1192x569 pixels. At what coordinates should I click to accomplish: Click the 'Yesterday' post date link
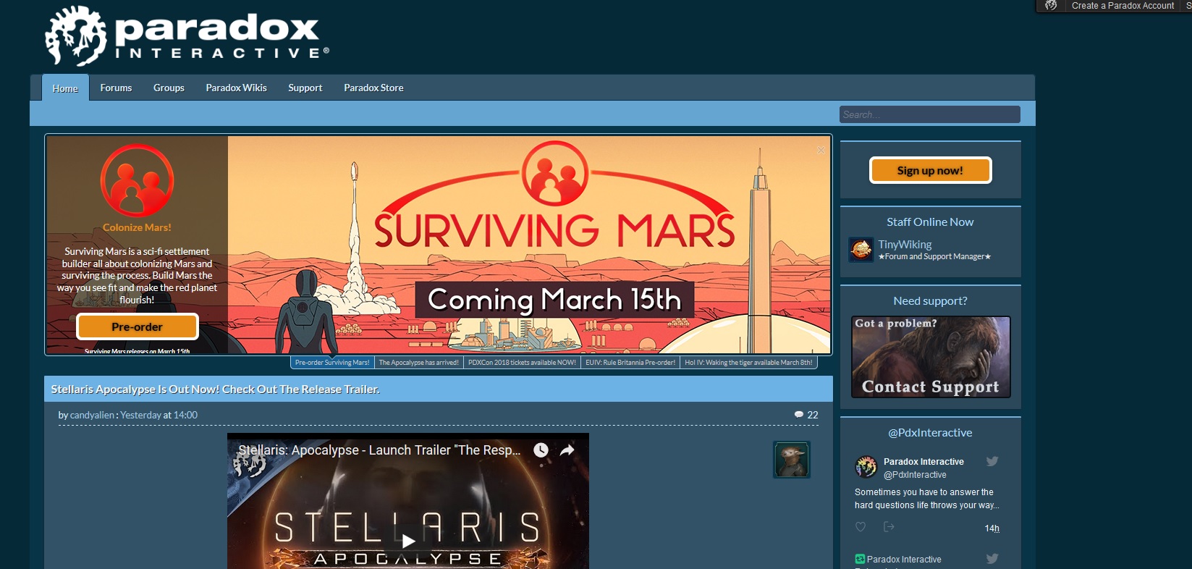140,415
